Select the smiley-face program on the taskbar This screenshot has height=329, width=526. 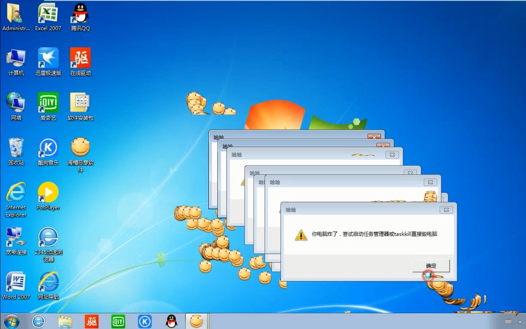(x=196, y=321)
